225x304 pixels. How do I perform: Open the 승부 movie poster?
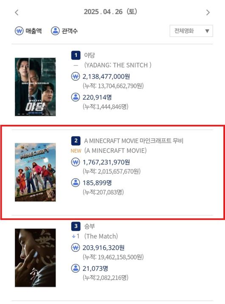(35, 258)
